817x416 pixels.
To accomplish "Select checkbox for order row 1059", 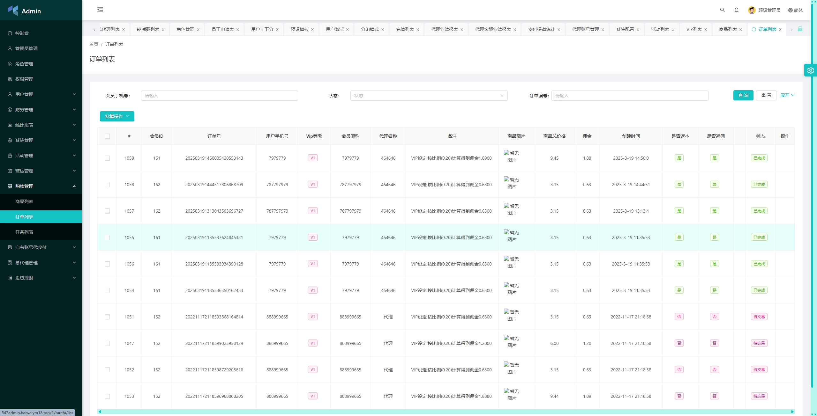I will click(107, 158).
